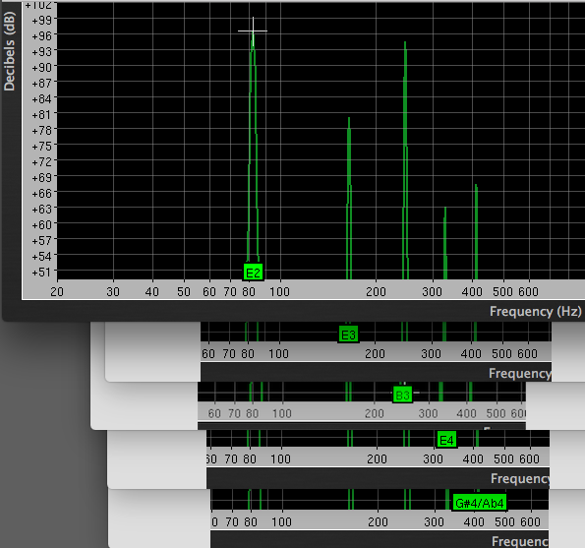Image resolution: width=585 pixels, height=548 pixels.
Task: Select the E3 note marker
Action: [348, 335]
